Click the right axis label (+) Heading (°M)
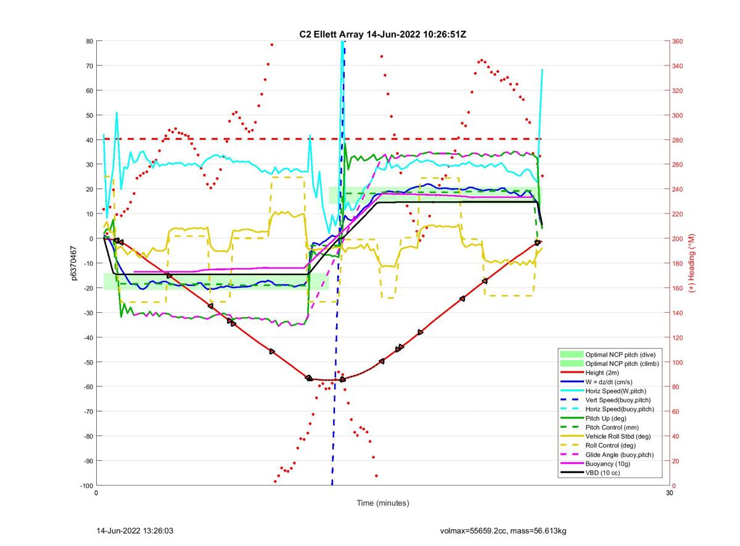Screen dimensions: 740x546 point(692,262)
